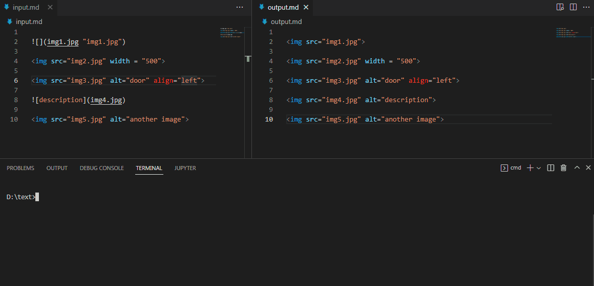Open the JUPYTER panel tab

click(185, 168)
